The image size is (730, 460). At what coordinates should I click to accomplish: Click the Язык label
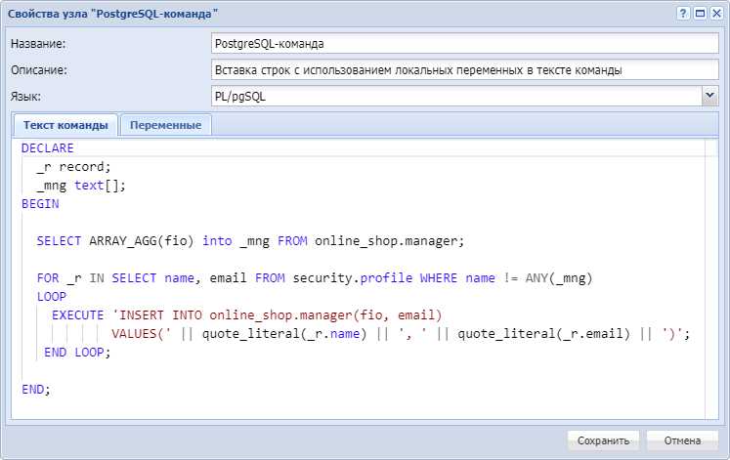coord(25,97)
